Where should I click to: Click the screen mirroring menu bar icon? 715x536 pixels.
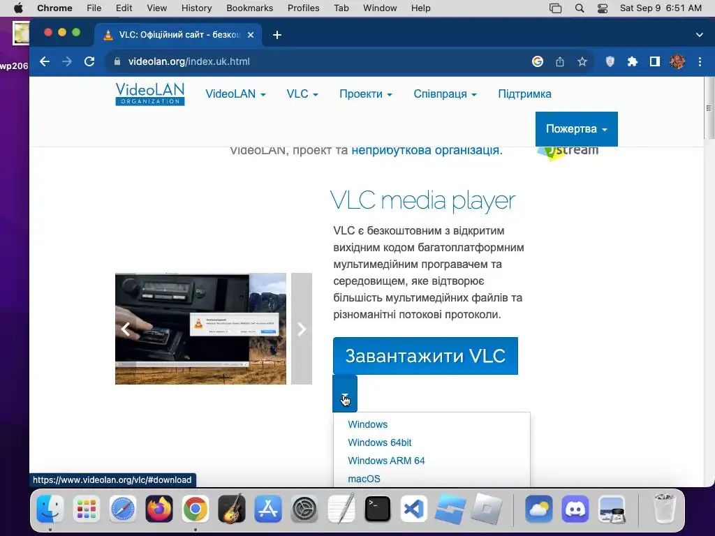tap(555, 8)
